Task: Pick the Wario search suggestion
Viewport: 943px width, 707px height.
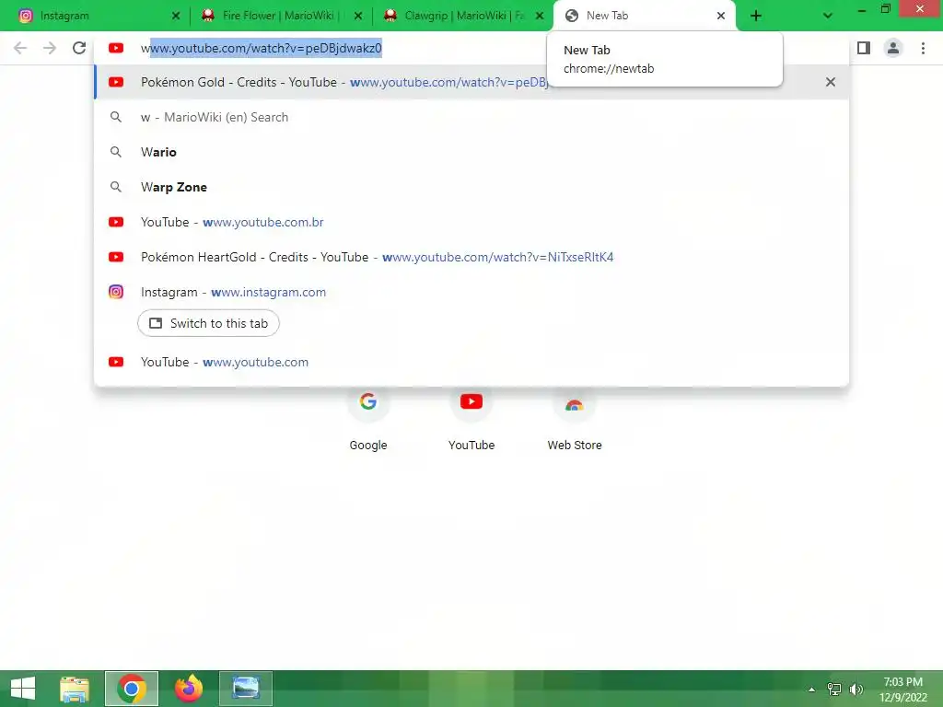Action: tap(471, 152)
